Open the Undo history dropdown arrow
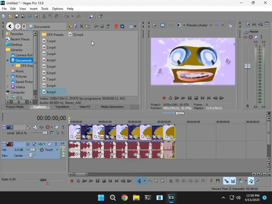Image resolution: width=272 pixels, height=204 pixels. tap(72, 16)
